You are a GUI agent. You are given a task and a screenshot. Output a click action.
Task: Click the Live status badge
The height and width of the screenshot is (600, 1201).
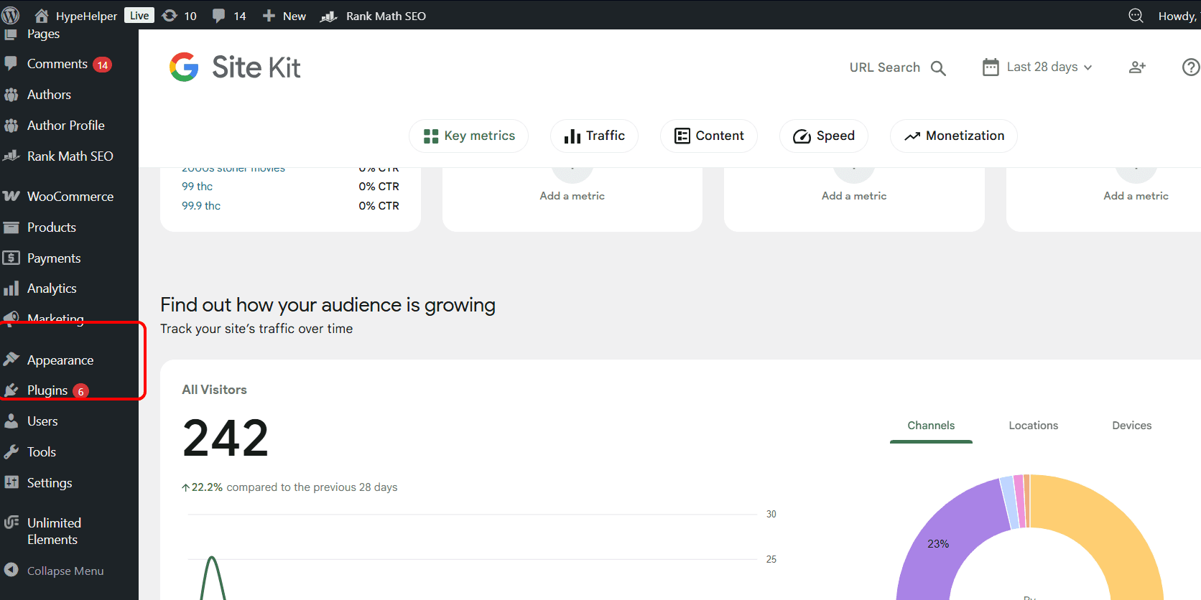click(x=139, y=15)
